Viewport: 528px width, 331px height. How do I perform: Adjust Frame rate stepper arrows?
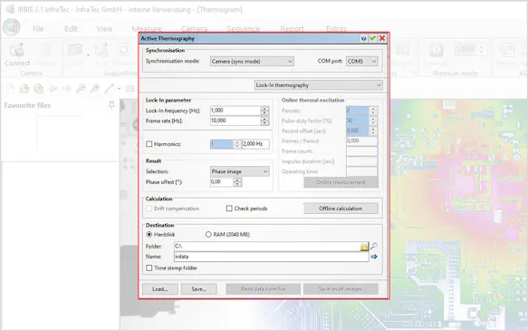[264, 121]
